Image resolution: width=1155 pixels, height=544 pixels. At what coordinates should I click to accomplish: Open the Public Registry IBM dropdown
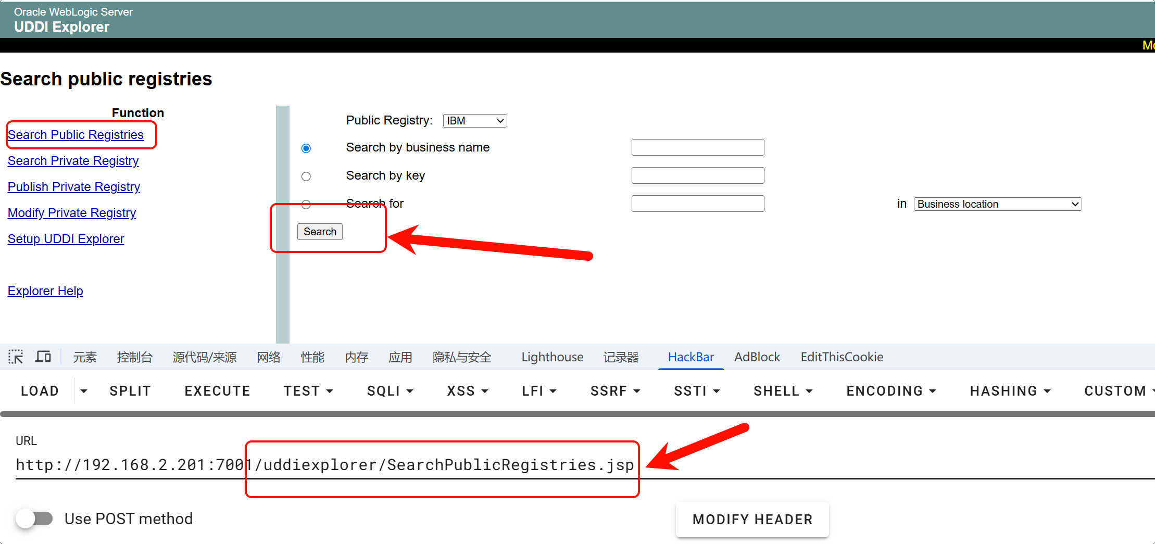[474, 121]
